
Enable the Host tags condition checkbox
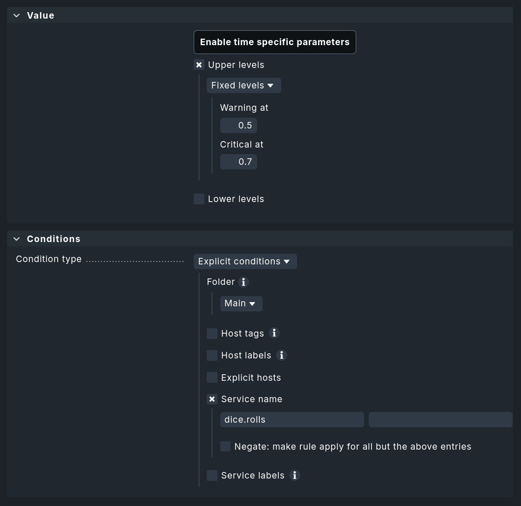coord(212,333)
